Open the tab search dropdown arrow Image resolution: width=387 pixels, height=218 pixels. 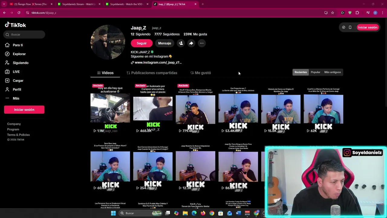pos(4,4)
